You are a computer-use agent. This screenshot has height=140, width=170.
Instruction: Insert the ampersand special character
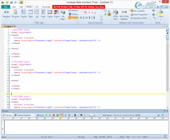click(x=86, y=12)
